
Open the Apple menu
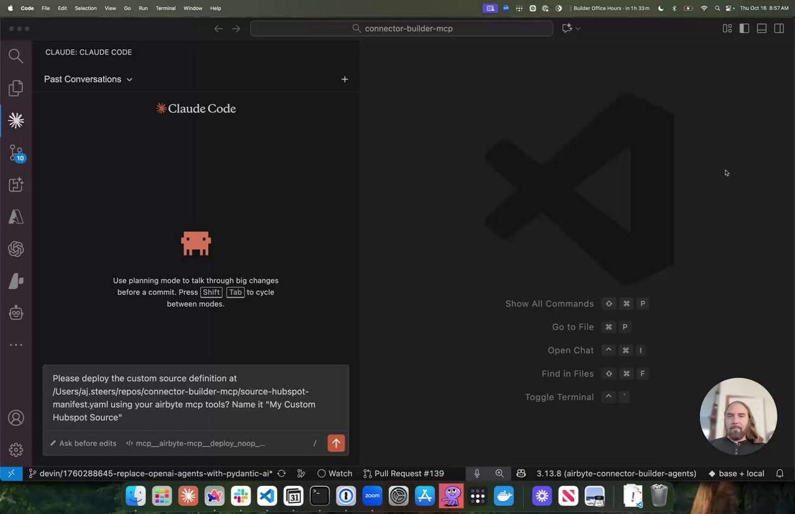[10, 8]
